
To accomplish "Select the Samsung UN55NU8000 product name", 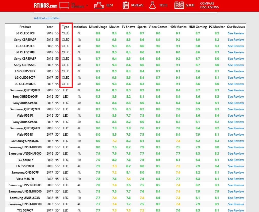I will click(25, 154).
